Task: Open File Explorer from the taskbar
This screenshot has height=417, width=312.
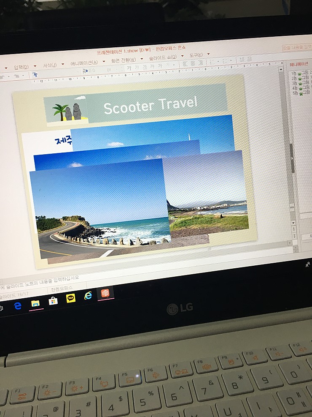Action: point(35,303)
